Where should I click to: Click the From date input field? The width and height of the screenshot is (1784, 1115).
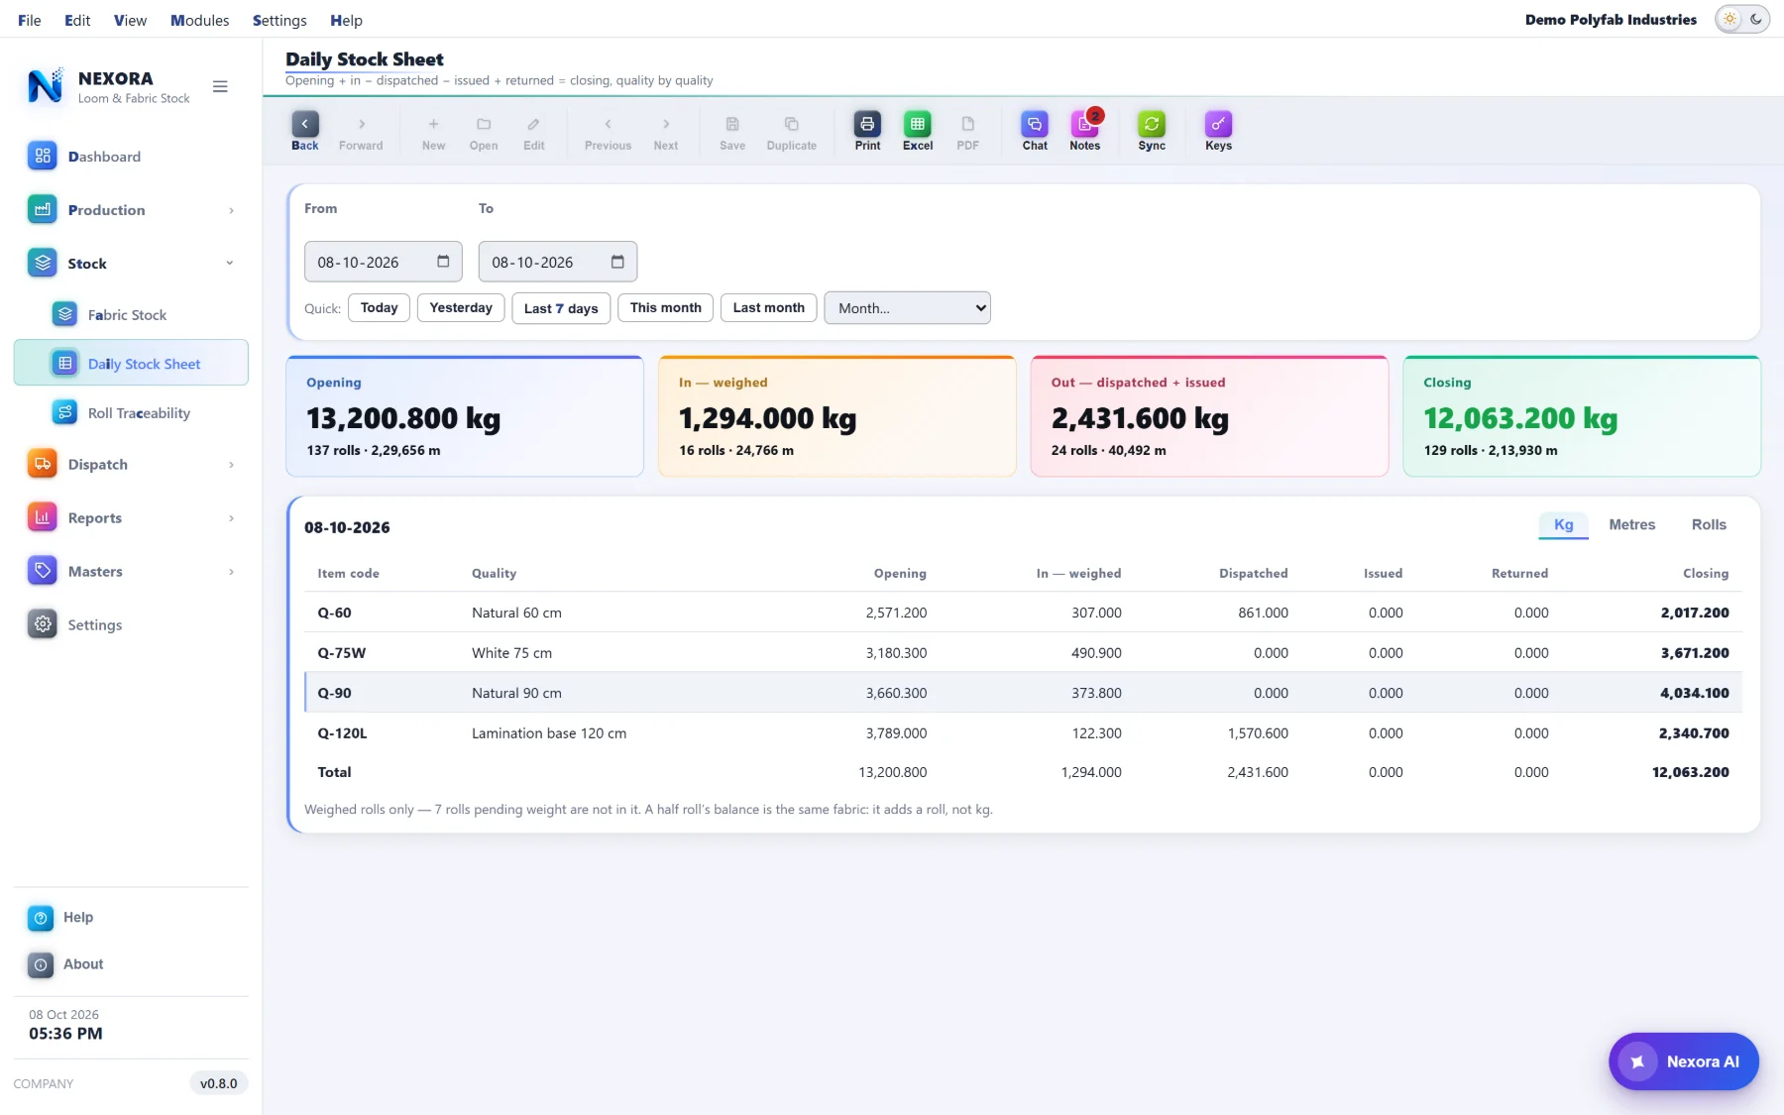pyautogui.click(x=383, y=262)
